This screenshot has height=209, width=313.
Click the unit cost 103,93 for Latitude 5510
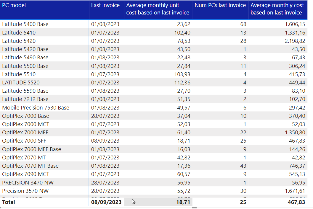tap(182, 74)
